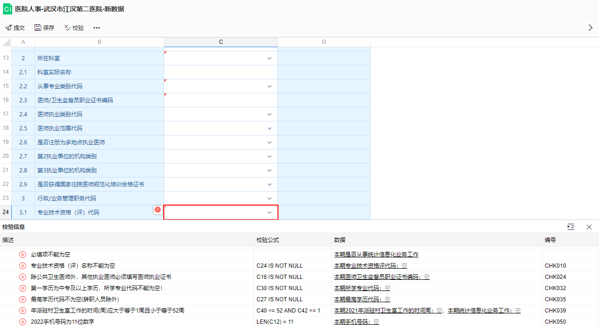The image size is (599, 327).
Task: Open 医师执业类别代码 dropdown list
Action: [270, 114]
